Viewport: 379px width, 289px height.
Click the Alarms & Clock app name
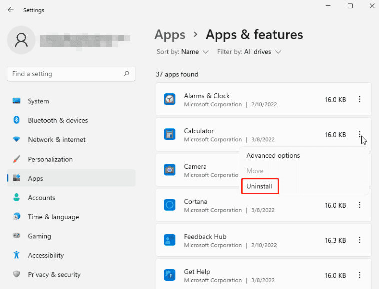(x=207, y=96)
